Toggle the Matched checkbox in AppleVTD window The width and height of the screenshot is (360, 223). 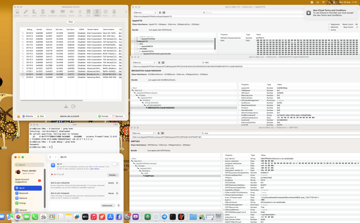(x=329, y=27)
